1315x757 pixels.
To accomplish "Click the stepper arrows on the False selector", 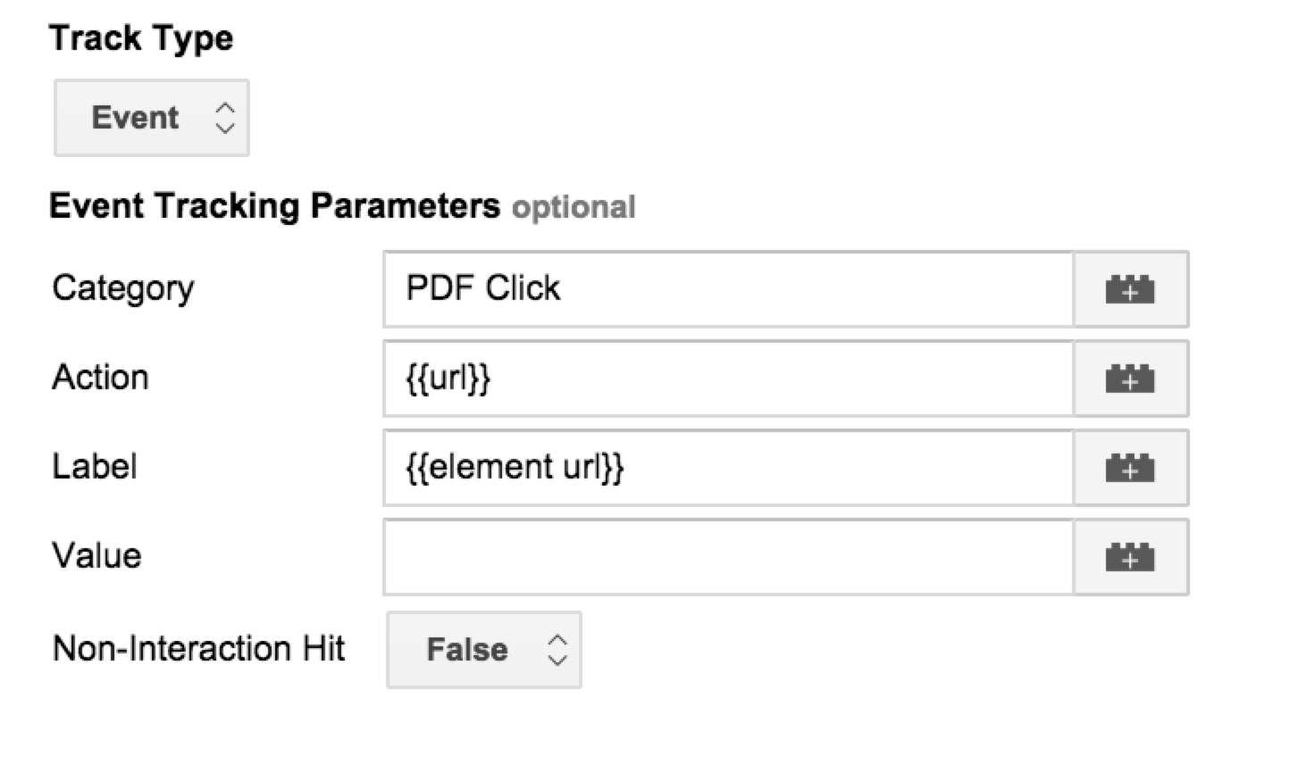I will click(557, 650).
